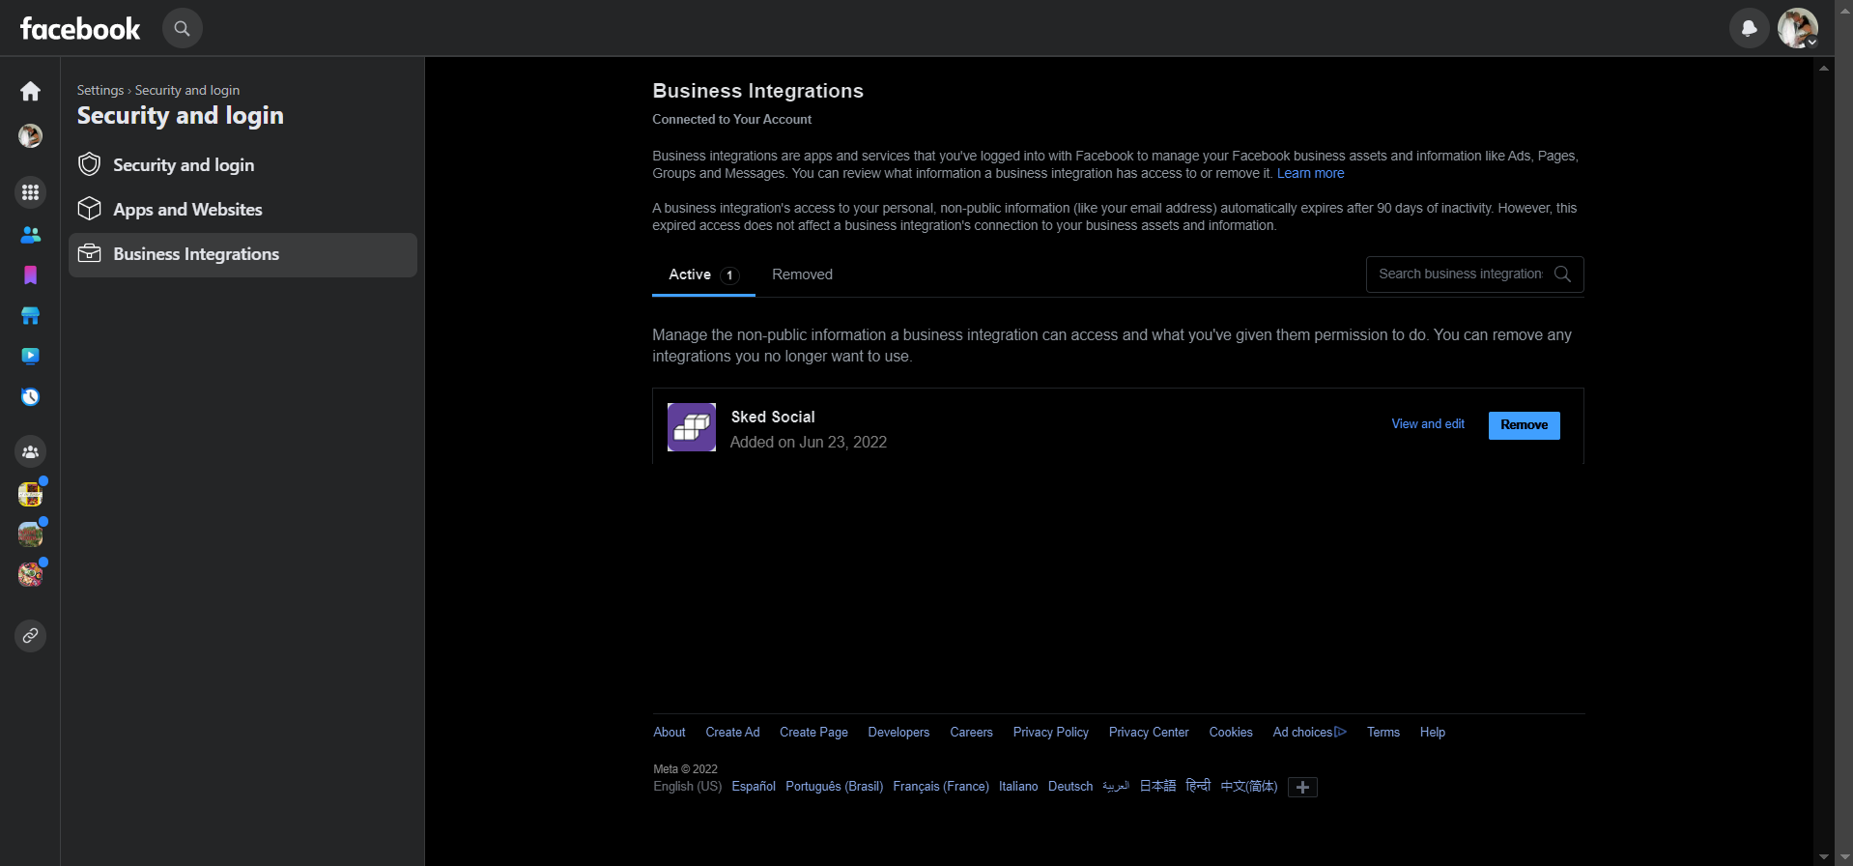This screenshot has height=866, width=1853.
Task: Open the Terms footer link
Action: coord(1383,733)
